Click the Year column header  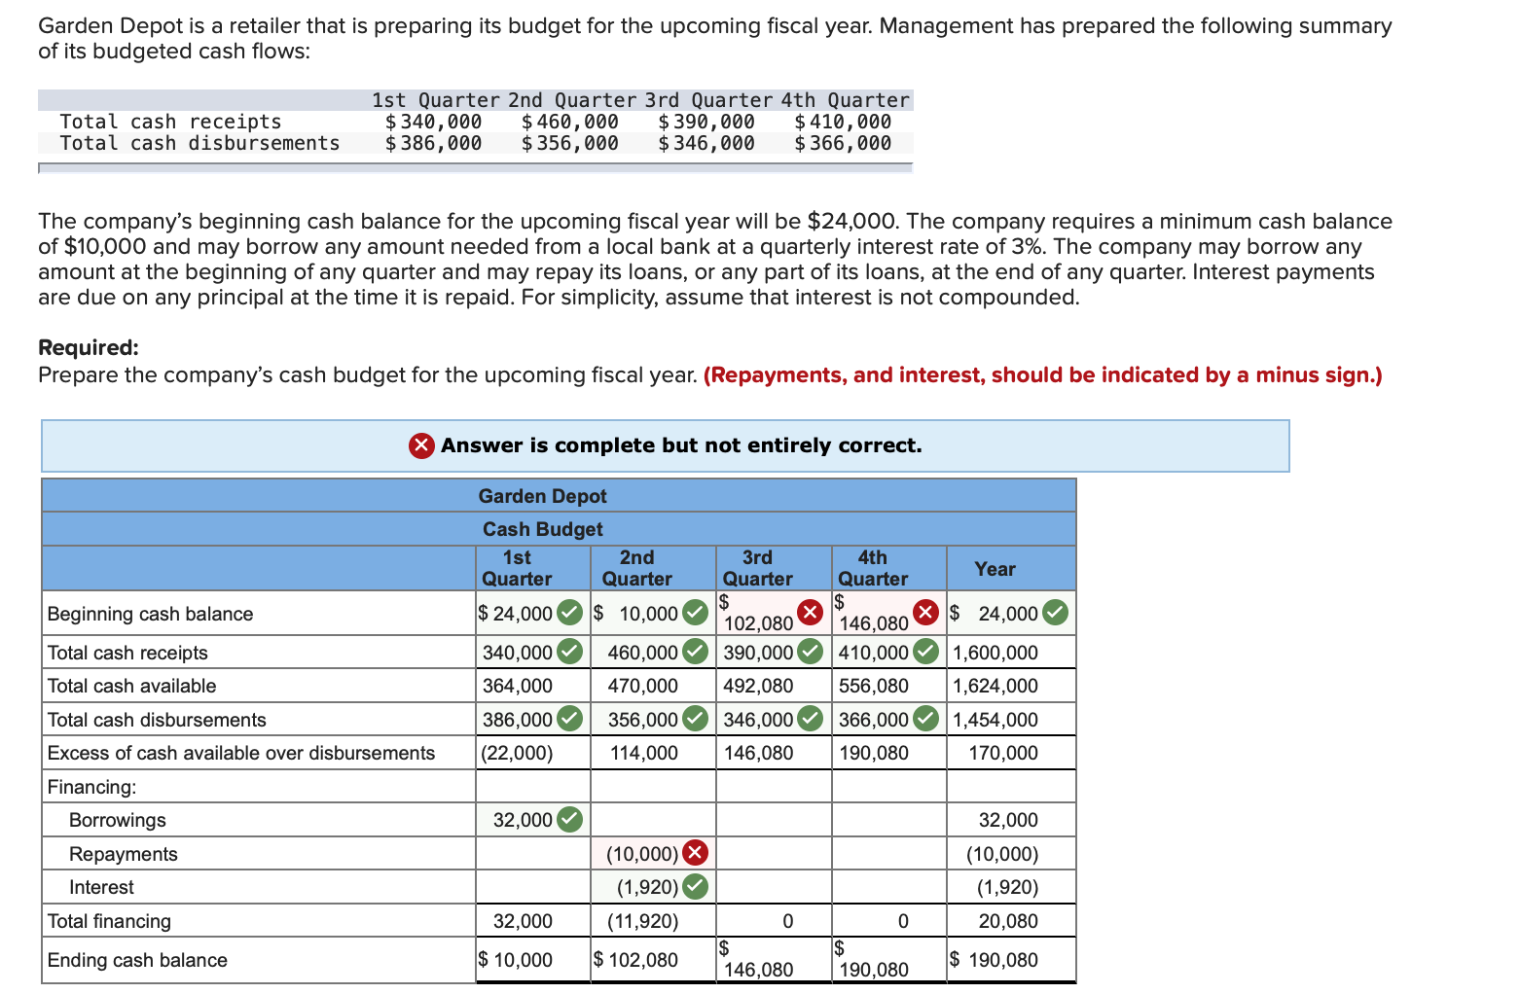pos(995,569)
